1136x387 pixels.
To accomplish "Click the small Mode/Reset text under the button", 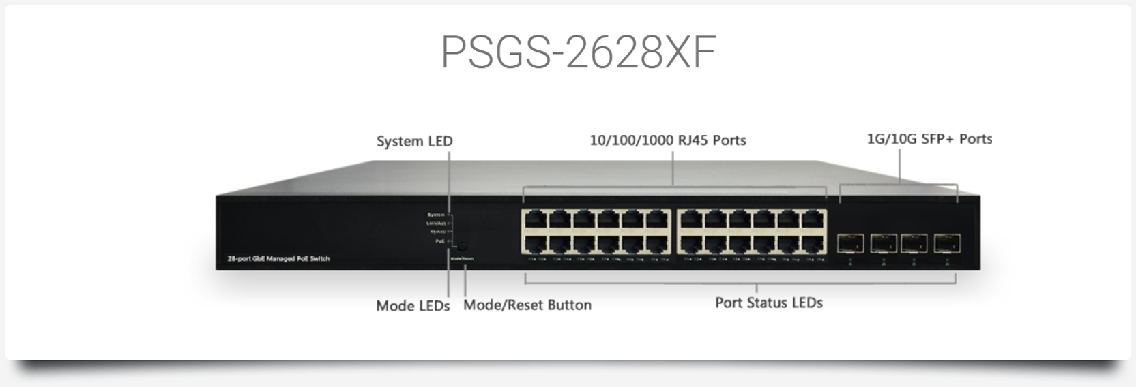I will click(462, 258).
